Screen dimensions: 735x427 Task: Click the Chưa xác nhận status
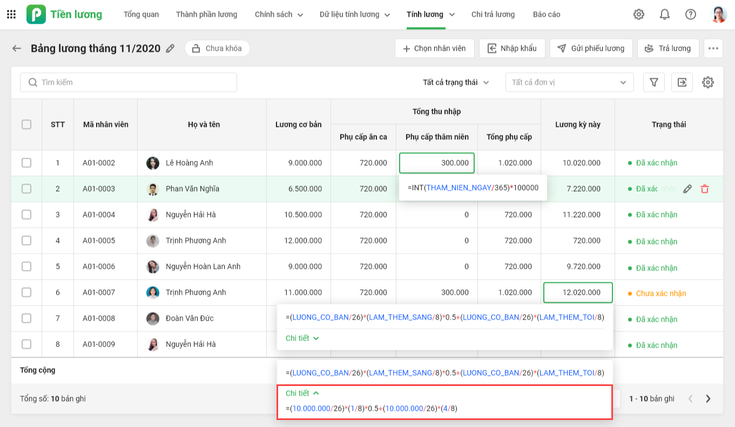[661, 293]
